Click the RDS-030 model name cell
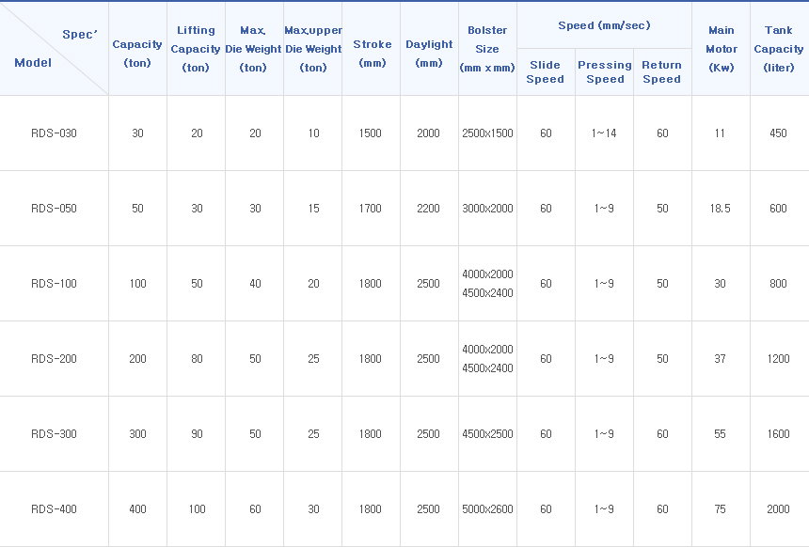Image resolution: width=809 pixels, height=547 pixels. 54,133
